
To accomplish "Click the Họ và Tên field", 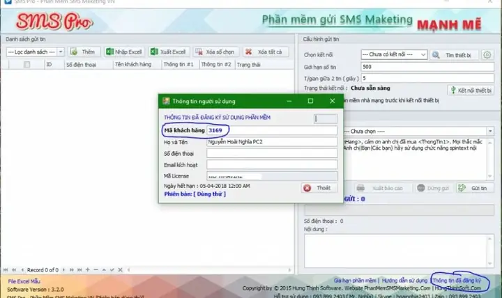I will pos(271,141).
